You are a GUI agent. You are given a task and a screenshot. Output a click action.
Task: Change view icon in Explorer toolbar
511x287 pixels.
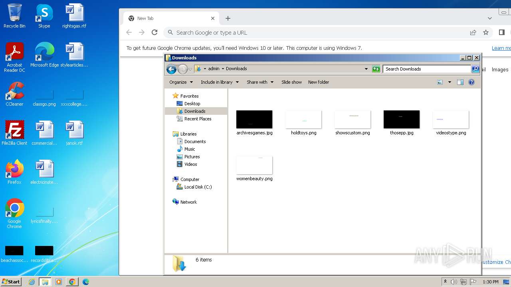440,82
